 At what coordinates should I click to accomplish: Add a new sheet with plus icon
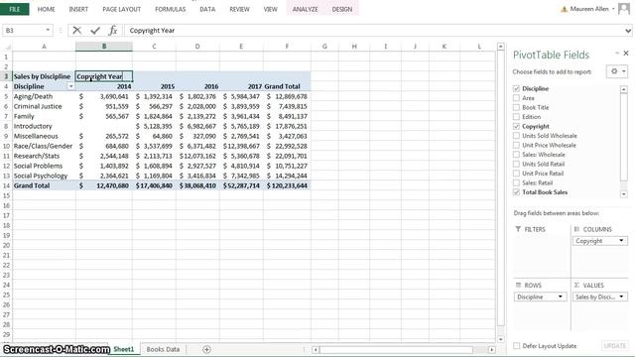click(x=206, y=349)
